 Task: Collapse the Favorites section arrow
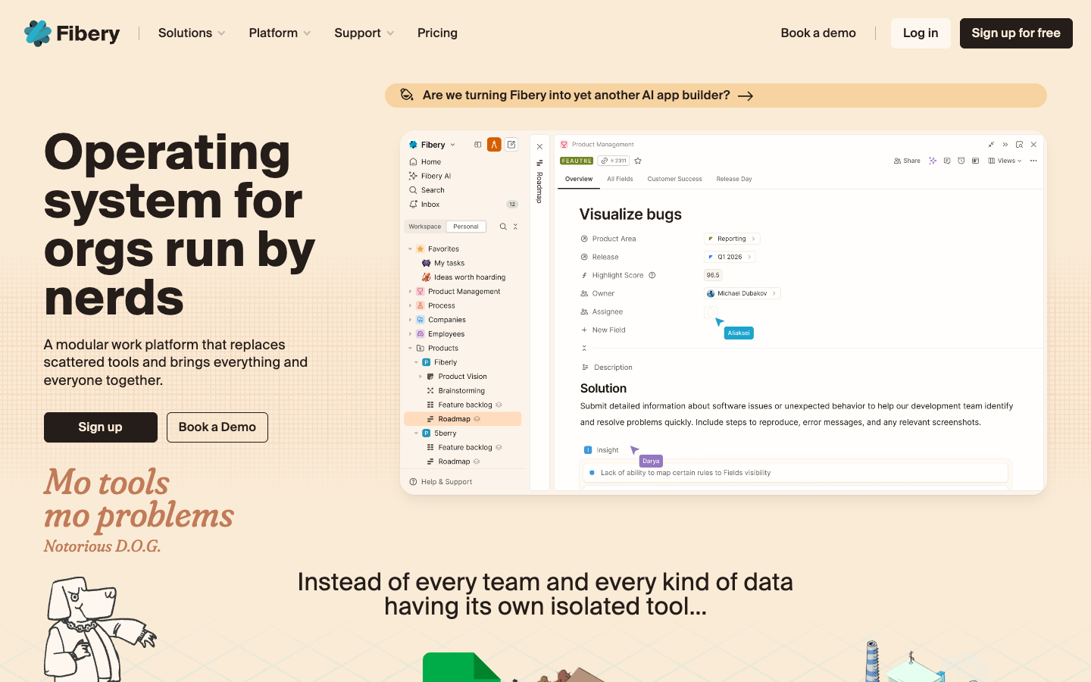(411, 249)
